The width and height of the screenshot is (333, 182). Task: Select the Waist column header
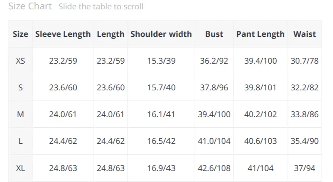pyautogui.click(x=305, y=34)
